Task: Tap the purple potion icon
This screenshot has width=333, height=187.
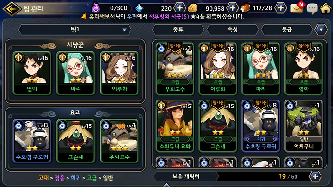Action: click(x=96, y=8)
